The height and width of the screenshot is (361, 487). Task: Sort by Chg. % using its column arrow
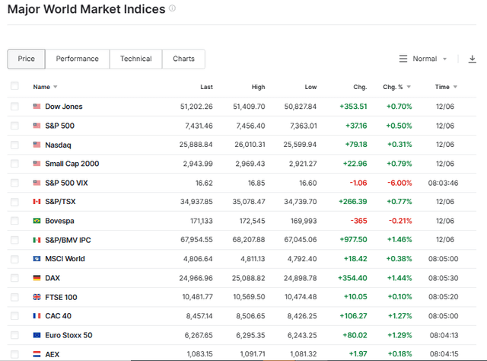click(x=409, y=87)
